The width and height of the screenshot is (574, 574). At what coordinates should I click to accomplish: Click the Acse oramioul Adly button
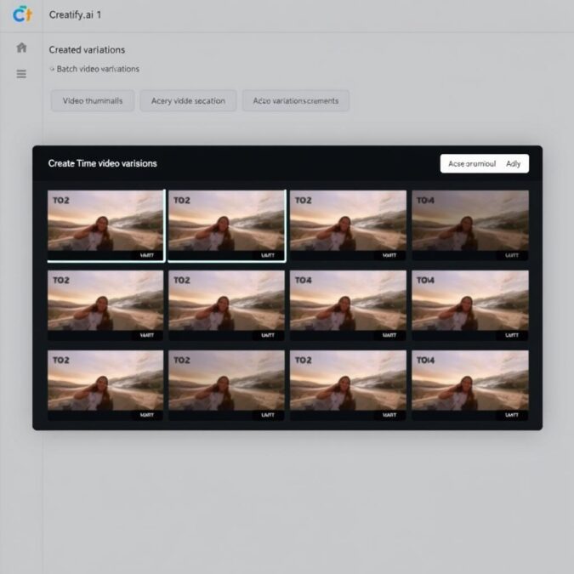pyautogui.click(x=485, y=163)
